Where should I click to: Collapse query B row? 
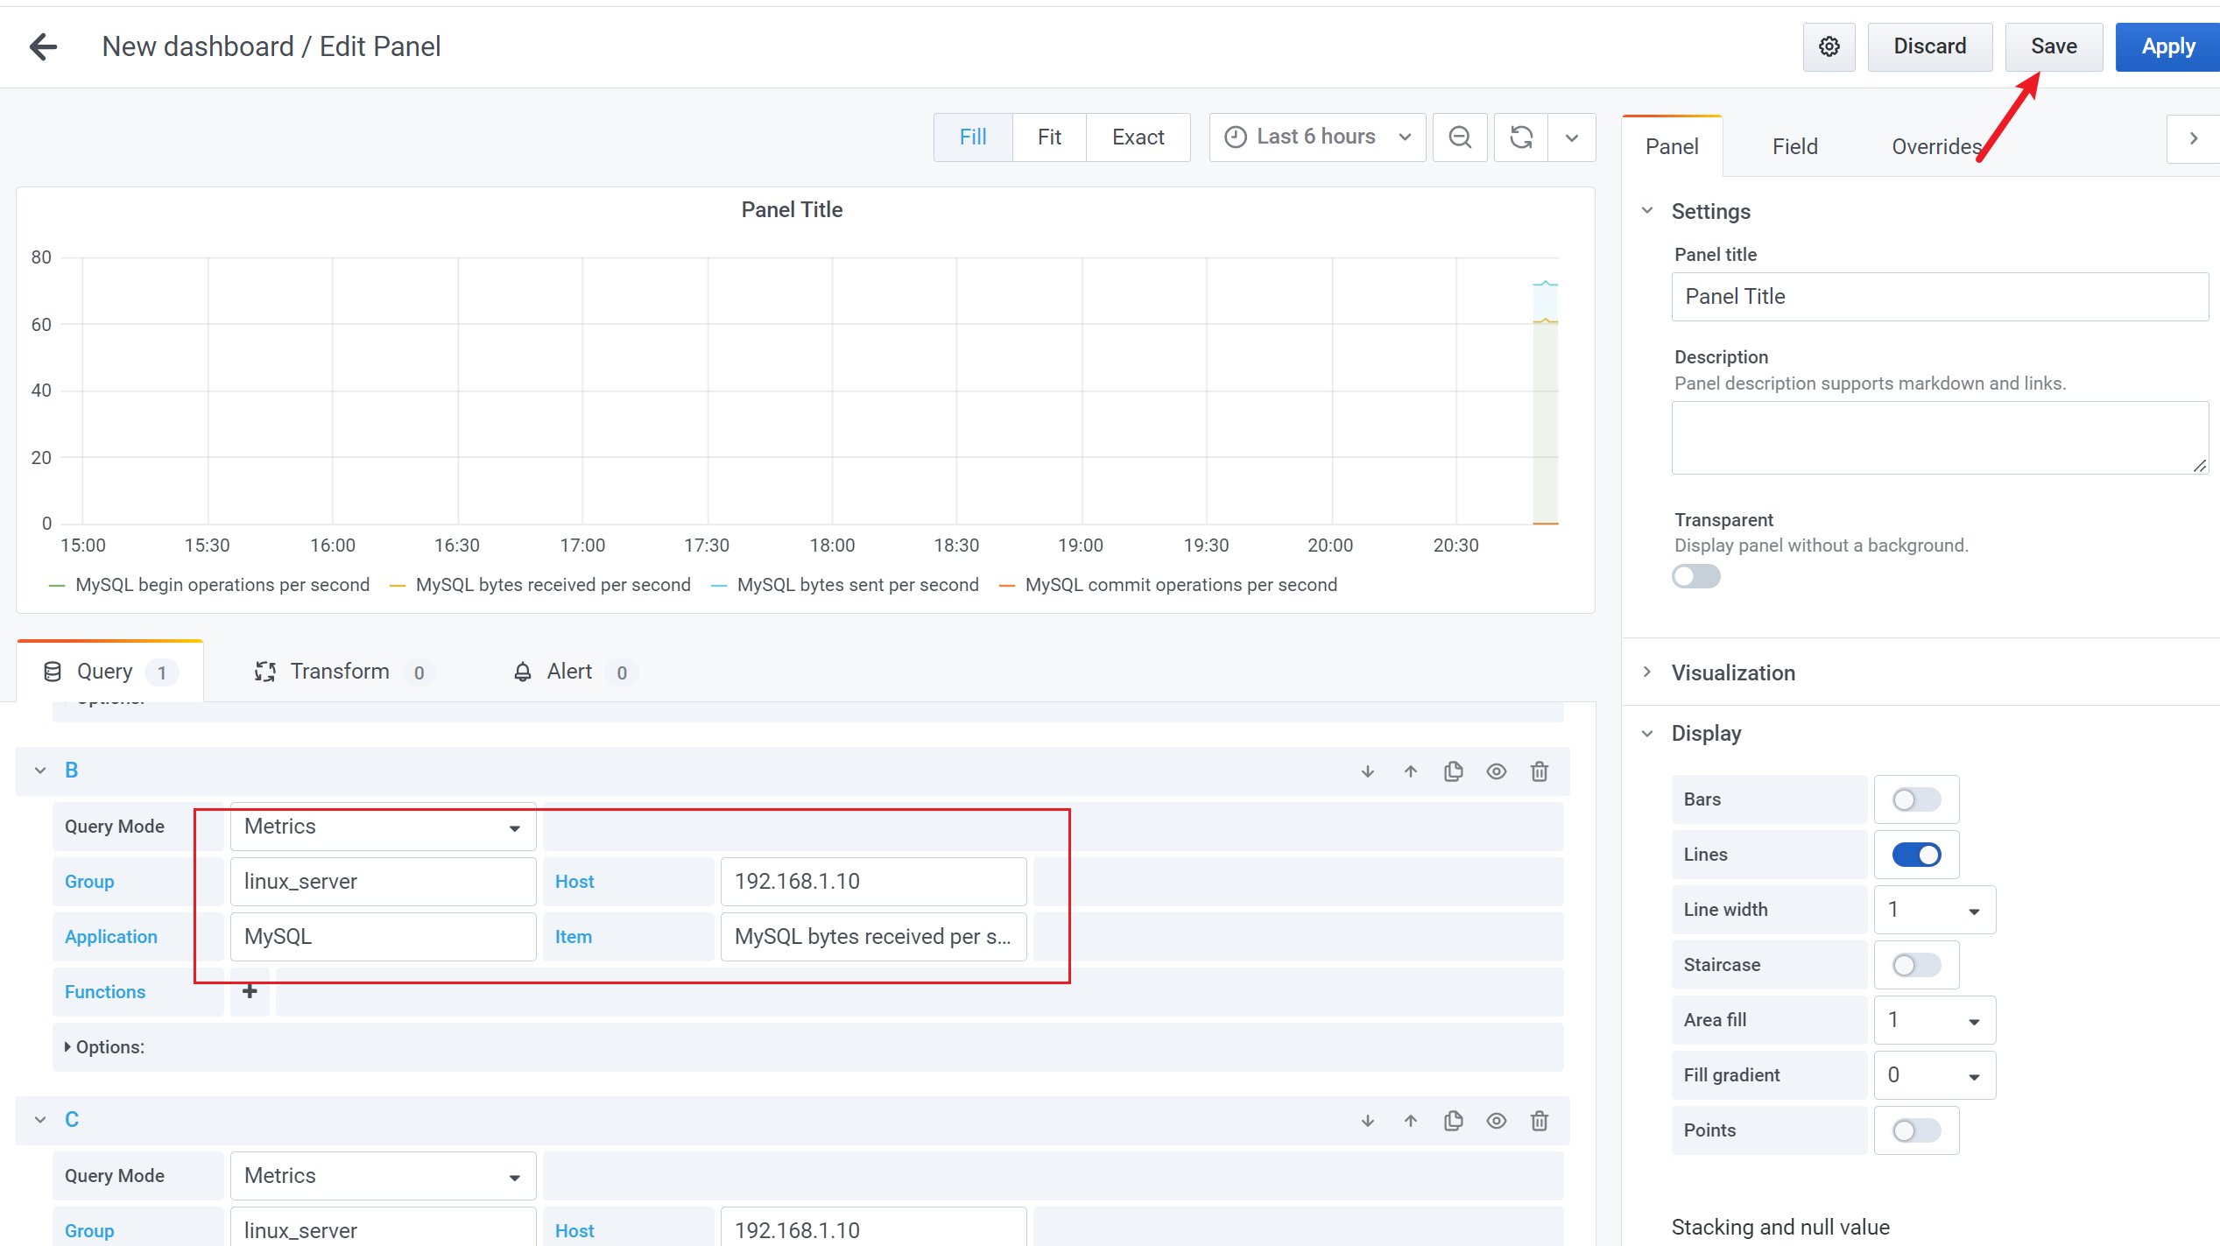pos(40,771)
